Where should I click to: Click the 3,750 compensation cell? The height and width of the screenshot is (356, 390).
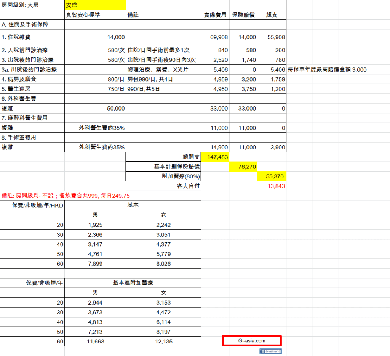pos(243,89)
